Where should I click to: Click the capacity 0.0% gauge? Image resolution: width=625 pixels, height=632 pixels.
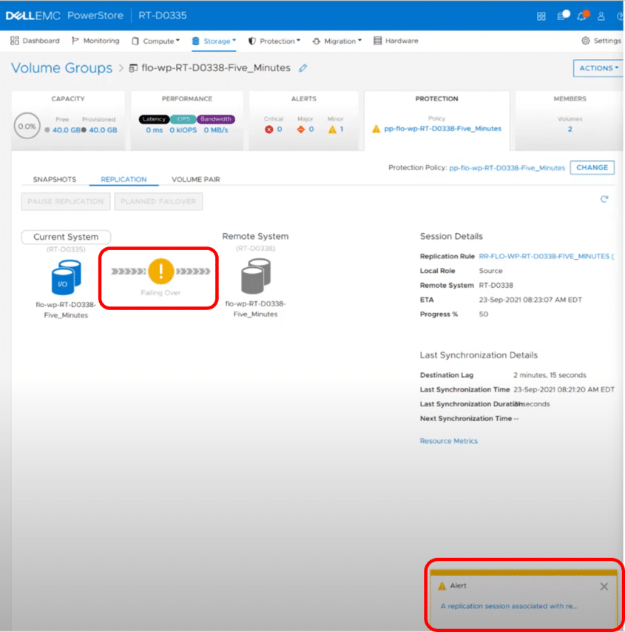27,126
